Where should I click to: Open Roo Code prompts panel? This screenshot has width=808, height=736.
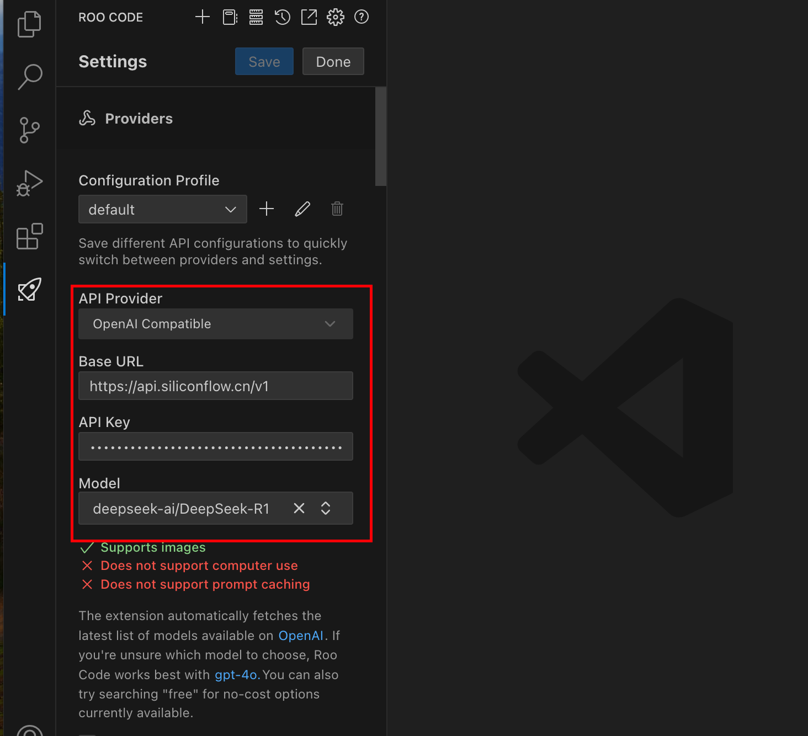230,17
